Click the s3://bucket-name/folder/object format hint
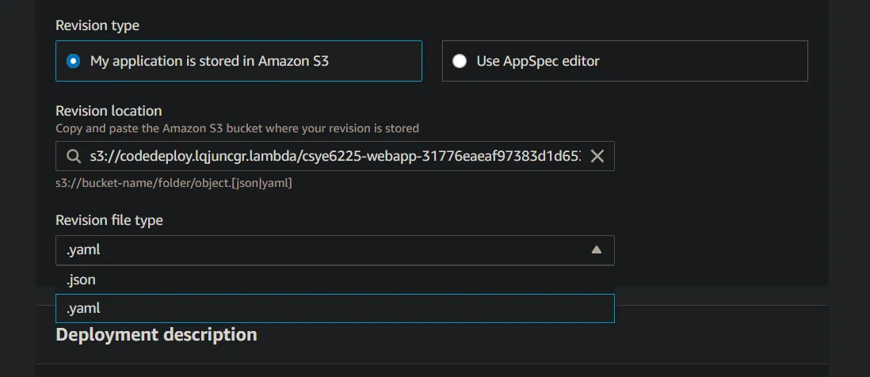Image resolution: width=870 pixels, height=377 pixels. 174,184
